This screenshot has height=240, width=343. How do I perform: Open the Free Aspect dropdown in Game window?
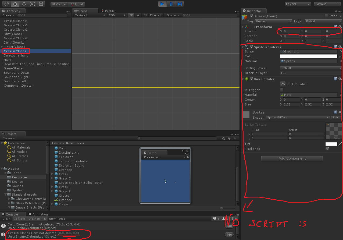coord(165,157)
